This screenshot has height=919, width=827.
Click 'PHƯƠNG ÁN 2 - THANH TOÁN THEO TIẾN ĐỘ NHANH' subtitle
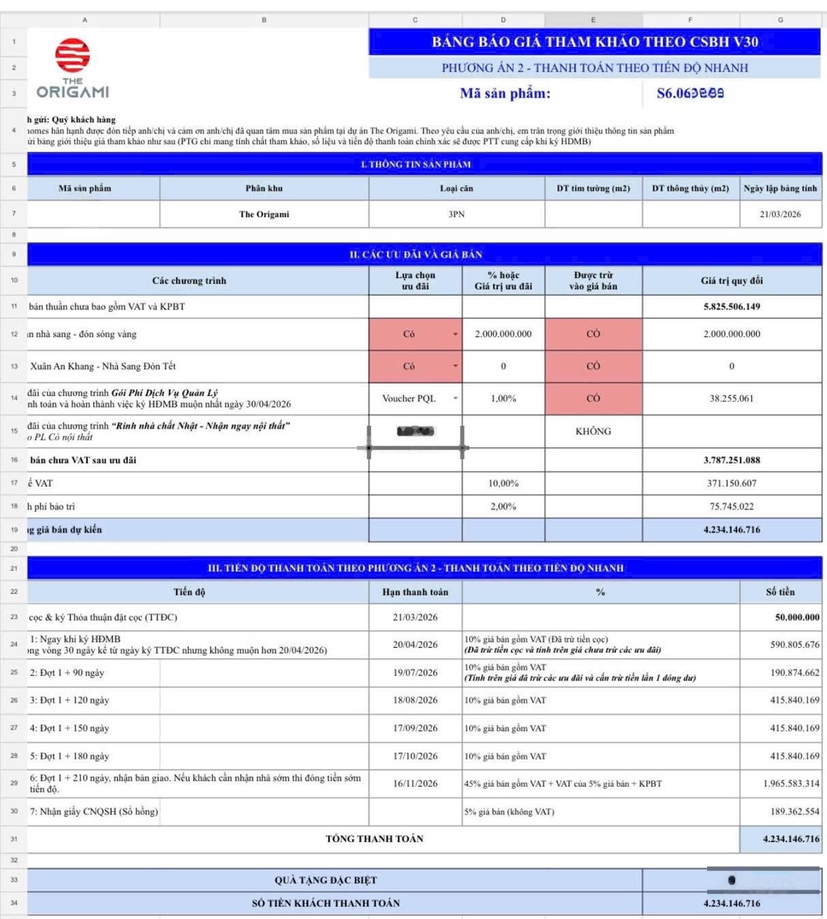tap(595, 67)
